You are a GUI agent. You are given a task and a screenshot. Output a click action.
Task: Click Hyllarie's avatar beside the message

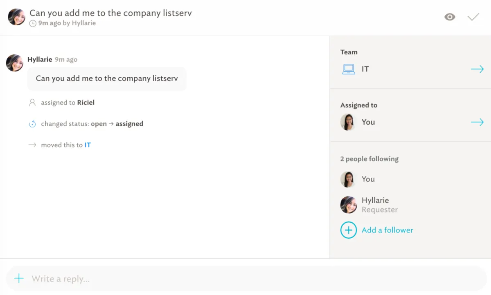(x=15, y=63)
